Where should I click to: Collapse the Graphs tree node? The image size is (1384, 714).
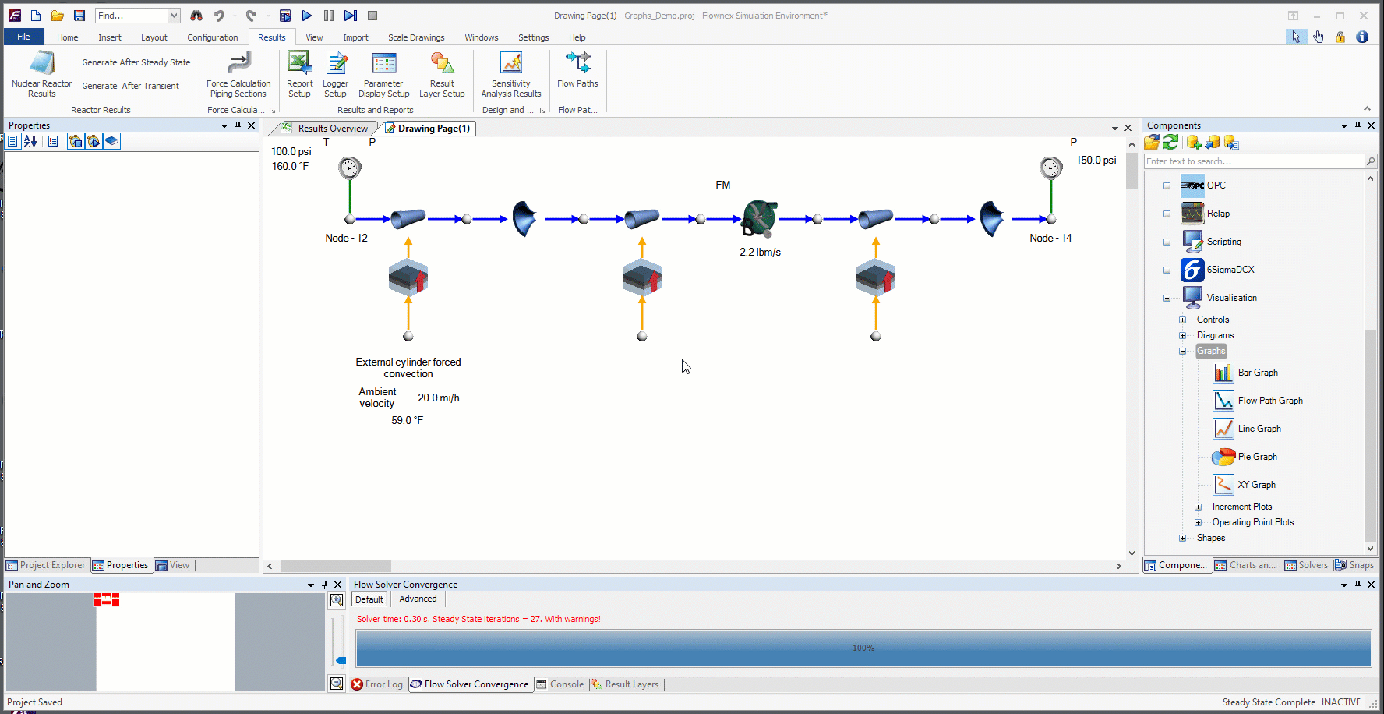tap(1182, 351)
